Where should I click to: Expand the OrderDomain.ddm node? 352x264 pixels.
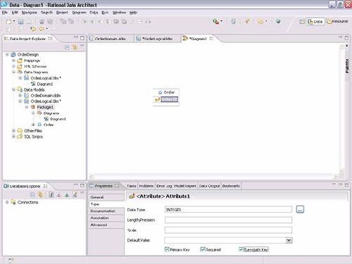tap(20, 96)
